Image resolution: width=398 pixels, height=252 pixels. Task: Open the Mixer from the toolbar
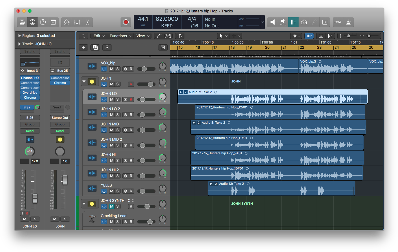tap(77, 22)
